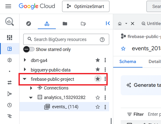This screenshot has height=124, width=161.
Task: Unstar the bigquery-public-data project
Action: [x=98, y=69]
